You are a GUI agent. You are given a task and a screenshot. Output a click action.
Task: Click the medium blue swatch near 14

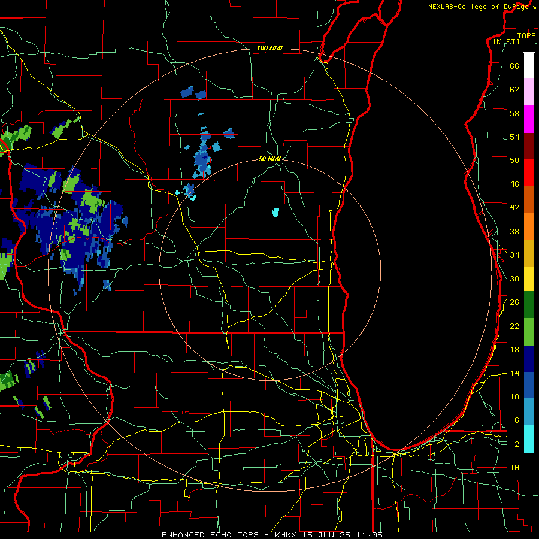pos(529,385)
